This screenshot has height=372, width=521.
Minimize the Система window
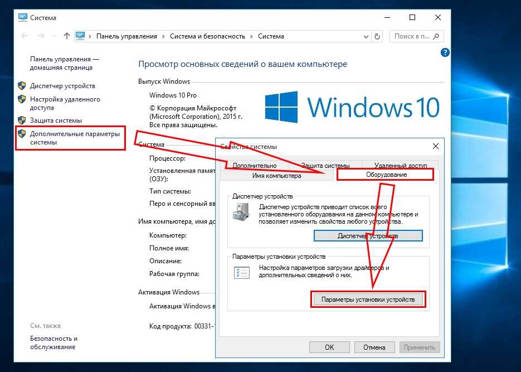[x=387, y=17]
